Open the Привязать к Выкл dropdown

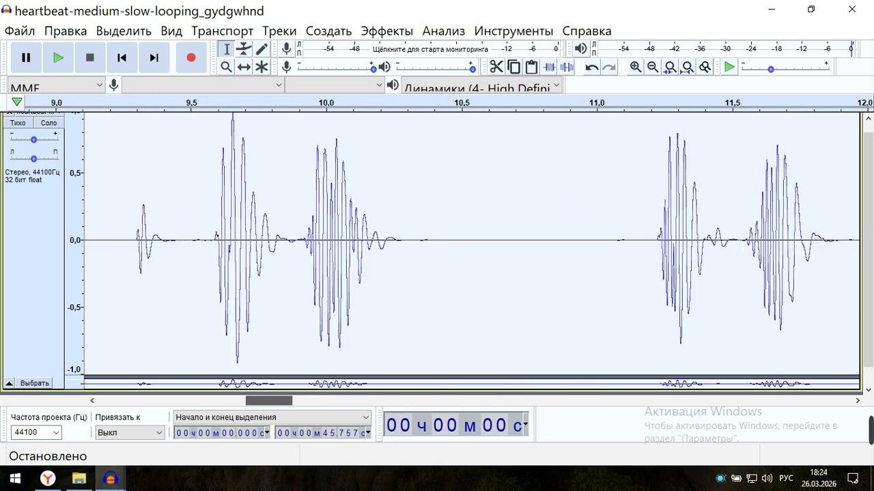130,432
